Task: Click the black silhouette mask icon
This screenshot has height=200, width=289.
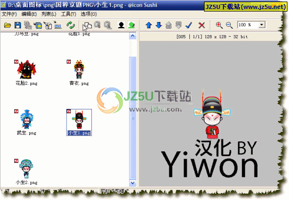Action: point(121,25)
